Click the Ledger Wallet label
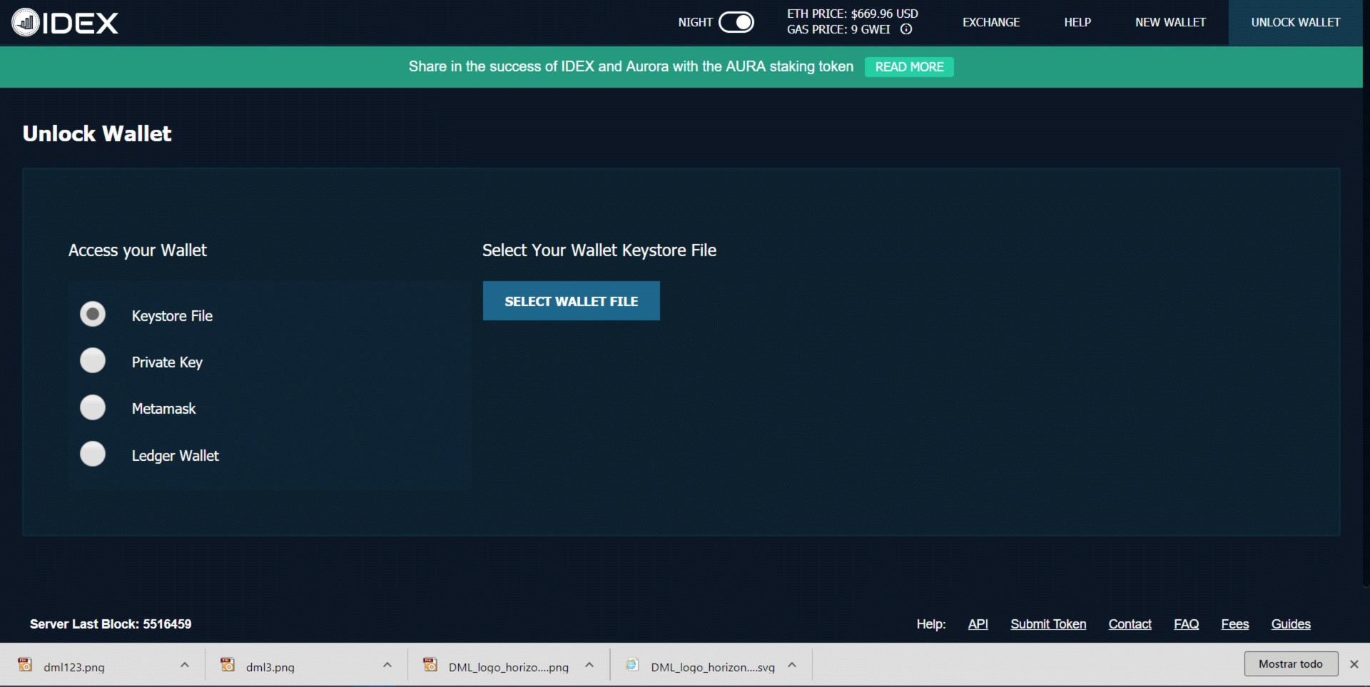The image size is (1370, 687). tap(175, 456)
